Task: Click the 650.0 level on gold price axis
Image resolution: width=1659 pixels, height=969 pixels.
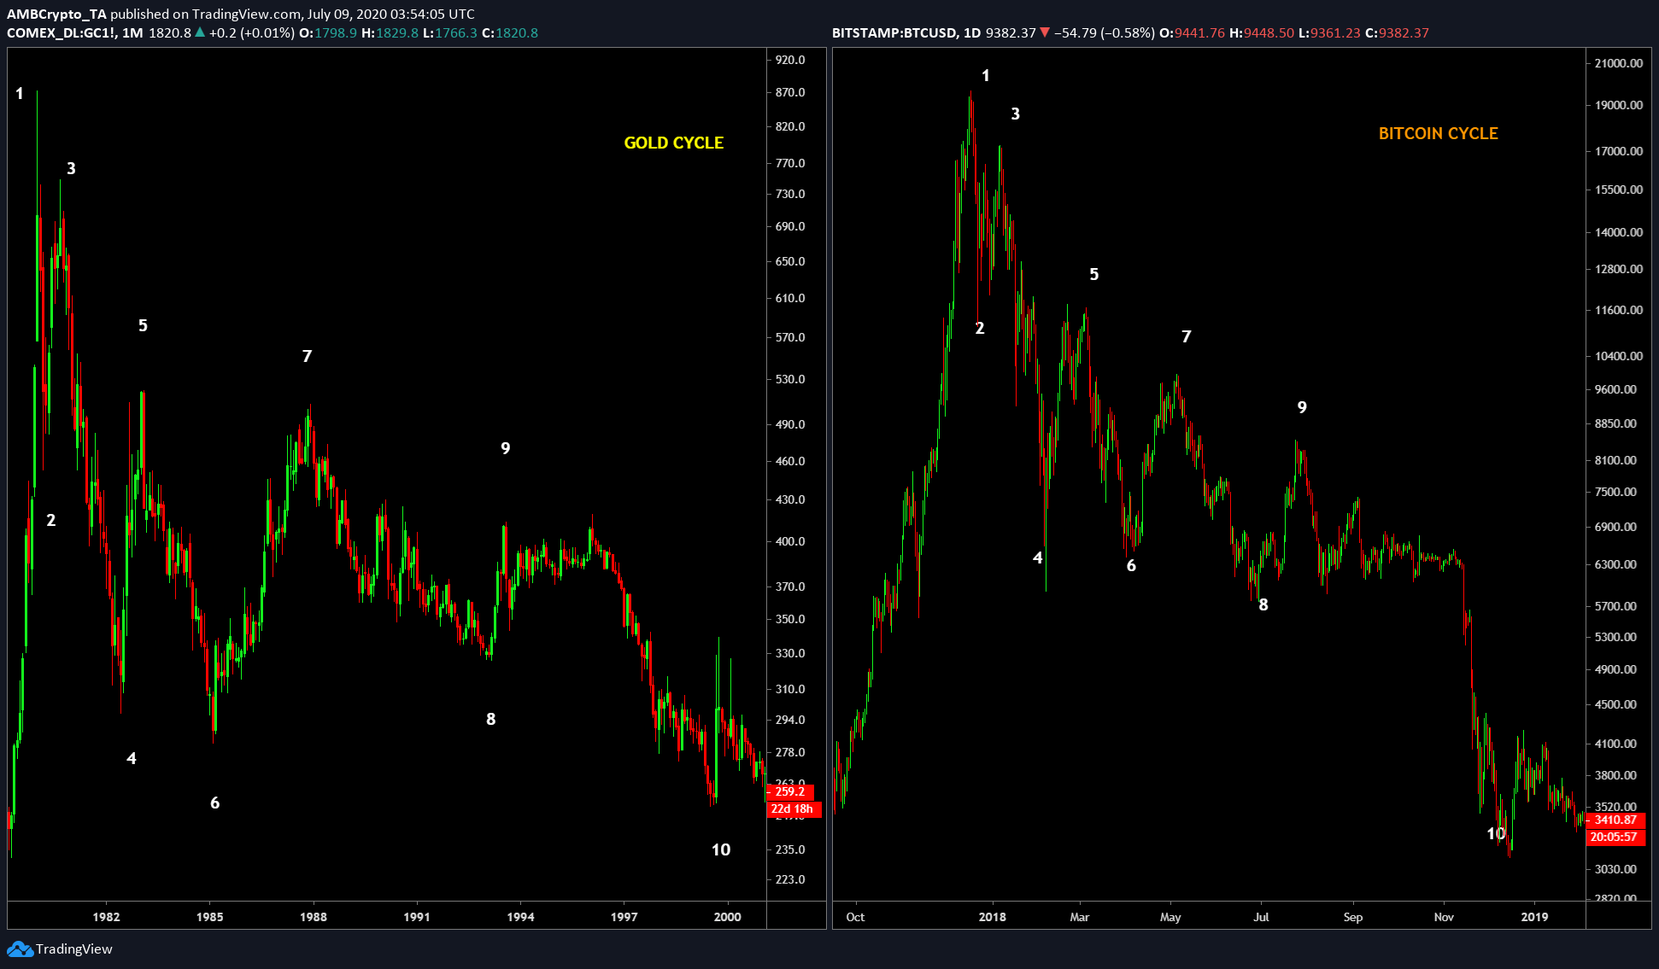Action: 790,261
